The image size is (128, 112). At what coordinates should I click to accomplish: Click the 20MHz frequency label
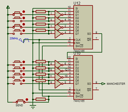click(x=14, y=38)
